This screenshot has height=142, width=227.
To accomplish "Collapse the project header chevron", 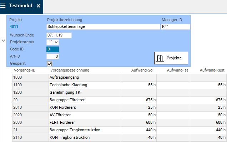I will tap(4, 41).
